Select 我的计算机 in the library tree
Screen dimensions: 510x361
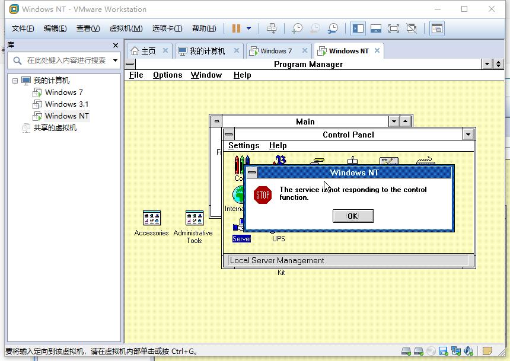click(x=52, y=81)
